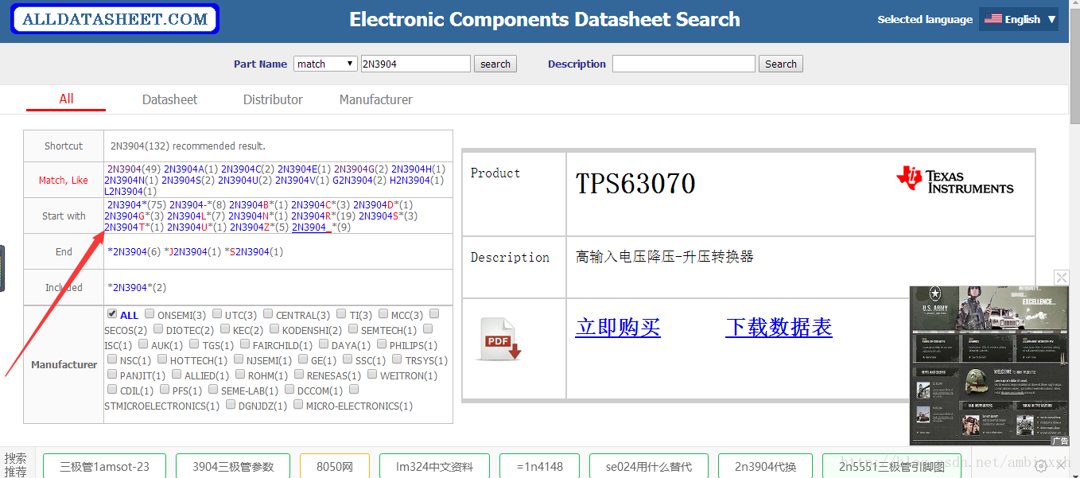Open the 2N3904*(75) start-with link

pos(137,204)
